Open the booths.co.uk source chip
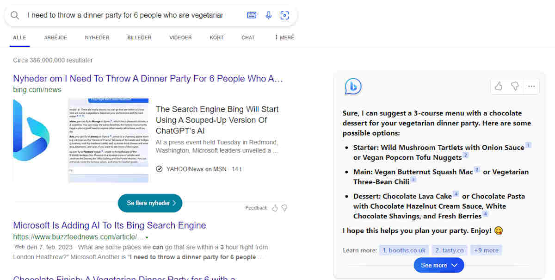Screen dimensions: 555x280 point(404,250)
